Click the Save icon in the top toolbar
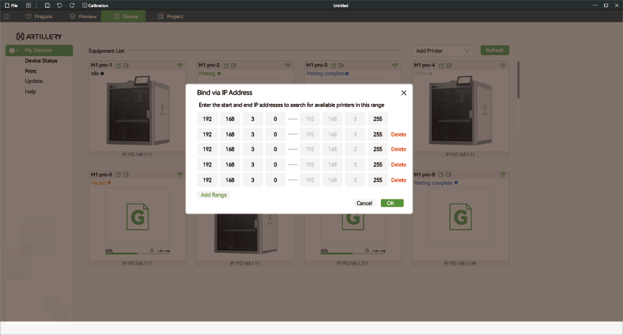 pyautogui.click(x=47, y=6)
